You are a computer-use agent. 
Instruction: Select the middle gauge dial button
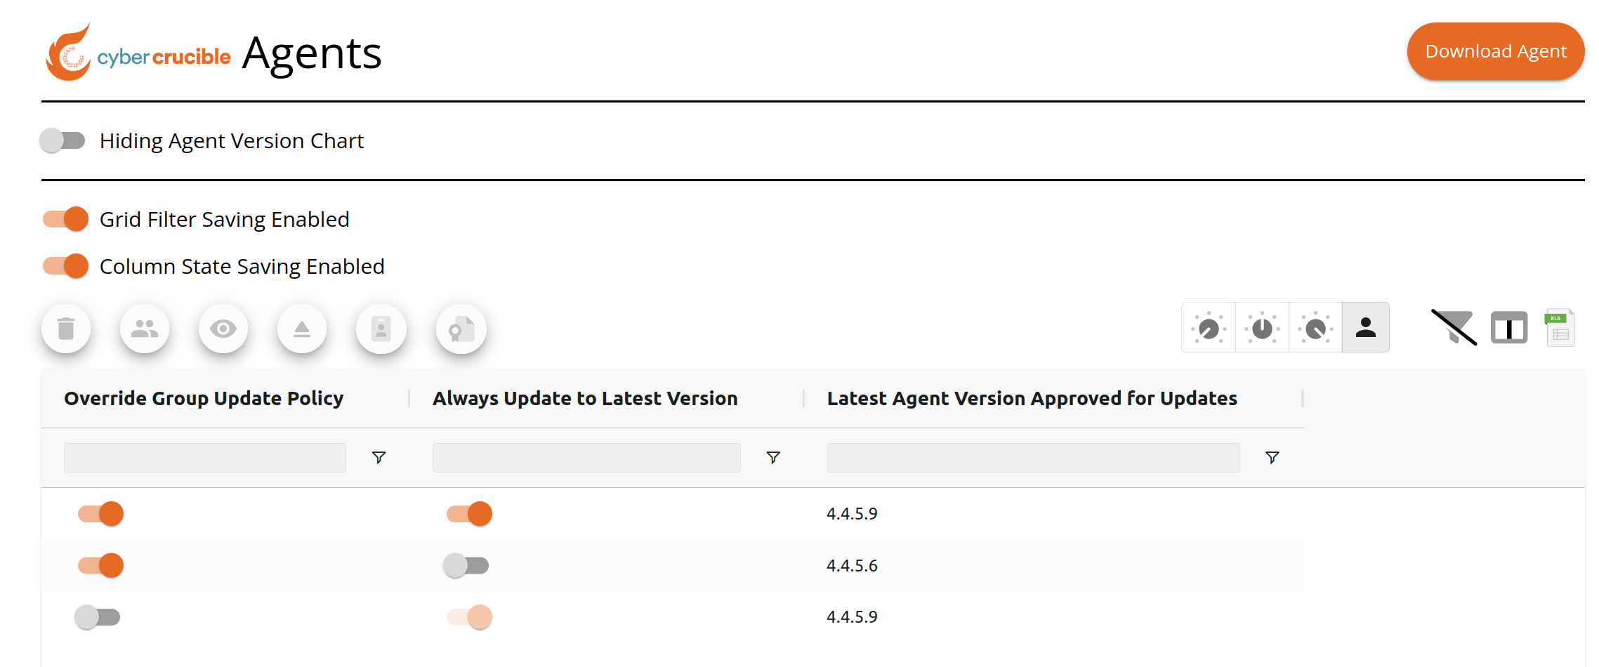pyautogui.click(x=1262, y=327)
